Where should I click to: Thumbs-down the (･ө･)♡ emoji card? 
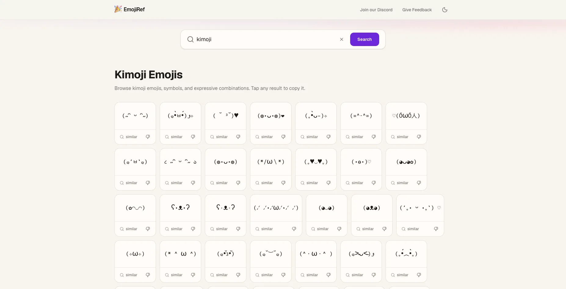point(374,183)
